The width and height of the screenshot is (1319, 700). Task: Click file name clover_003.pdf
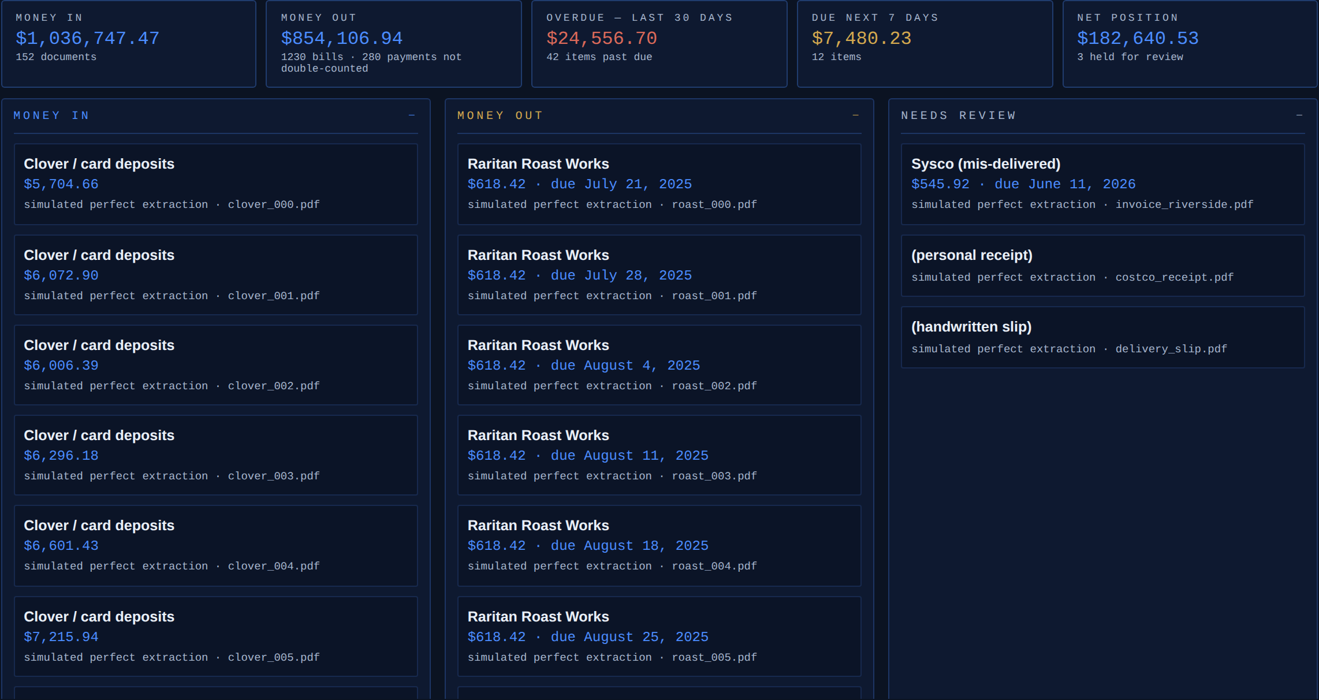274,476
